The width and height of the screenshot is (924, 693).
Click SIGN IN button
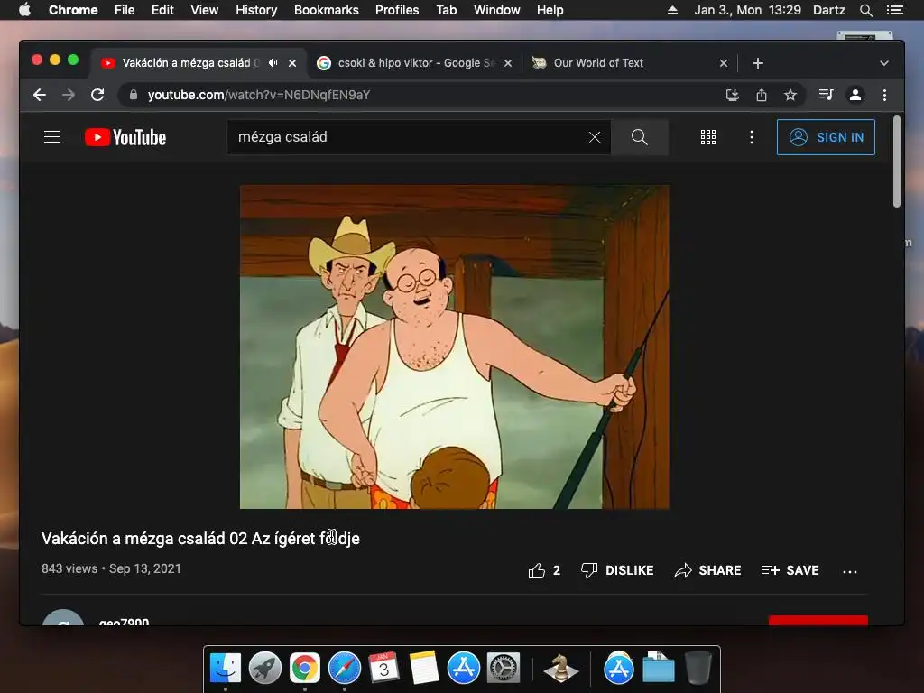tap(826, 137)
